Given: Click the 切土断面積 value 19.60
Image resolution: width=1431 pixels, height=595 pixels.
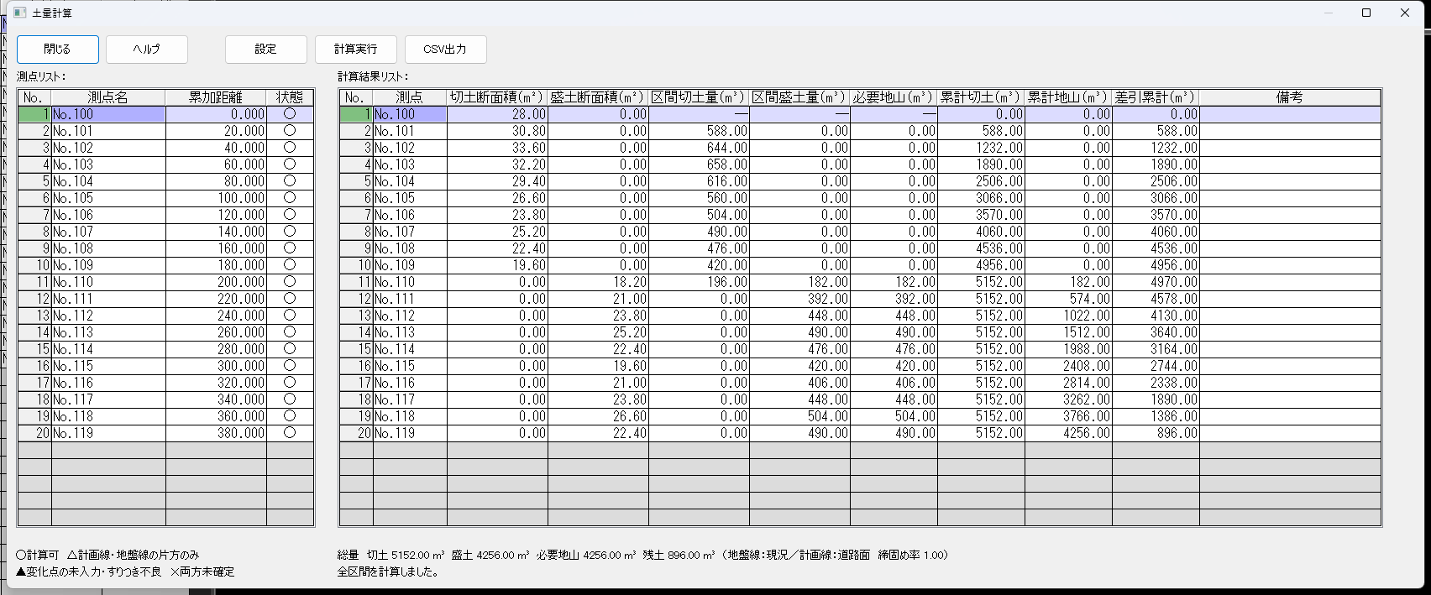Looking at the screenshot, I should coord(497,265).
